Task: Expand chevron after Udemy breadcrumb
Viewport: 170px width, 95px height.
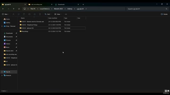Action: pos(74,9)
